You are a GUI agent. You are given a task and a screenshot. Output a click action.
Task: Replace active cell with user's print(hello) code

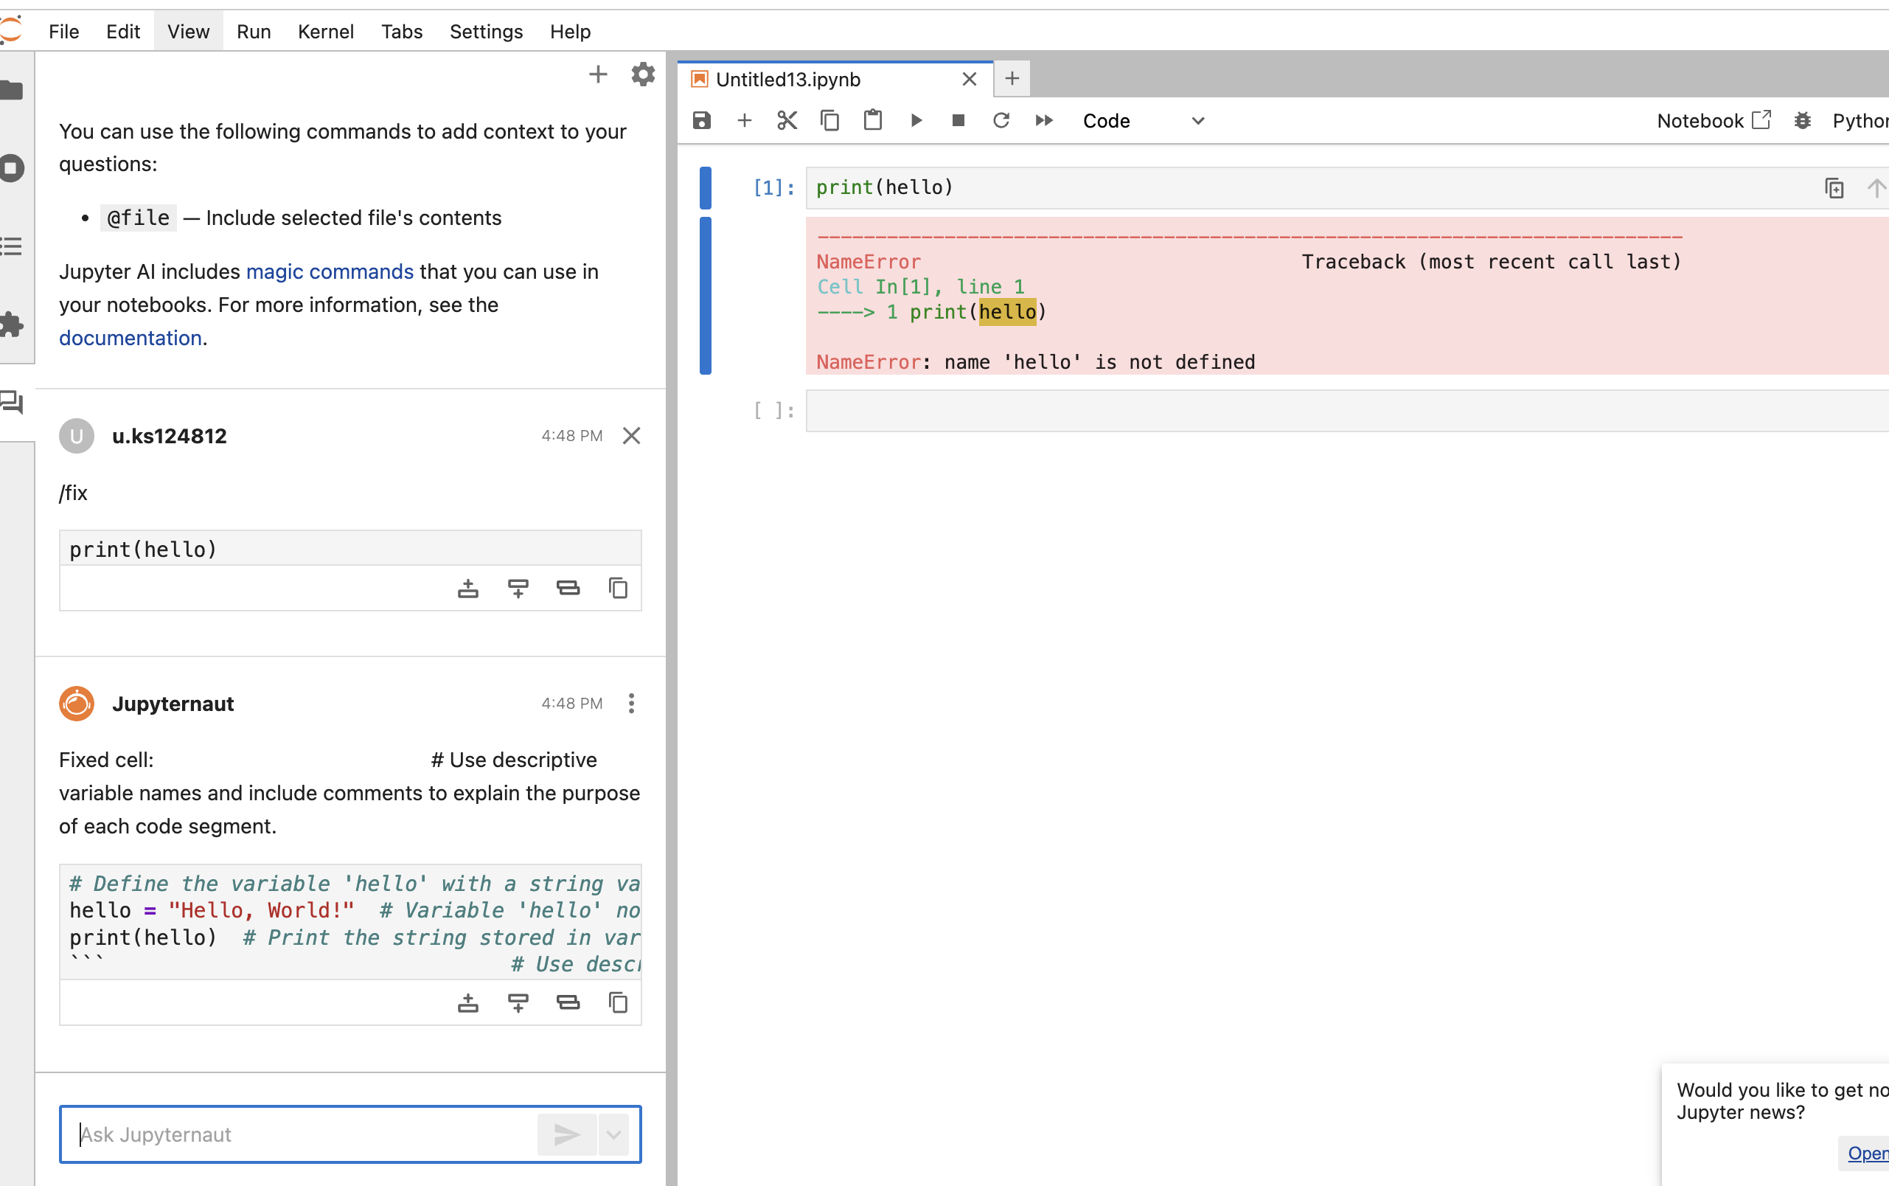[568, 589]
